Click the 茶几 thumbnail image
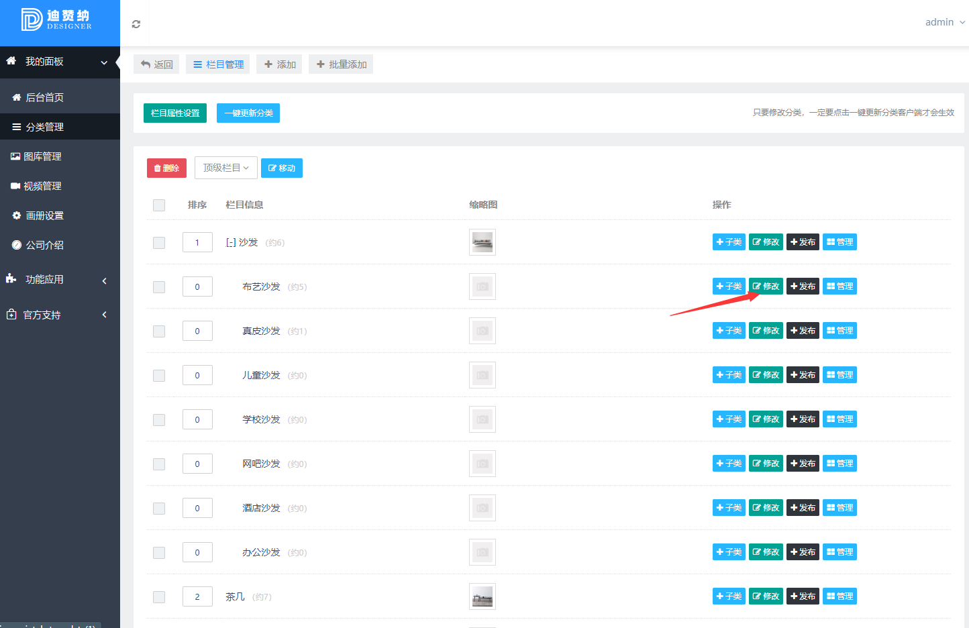Screen dimensions: 969x628 click(482, 596)
